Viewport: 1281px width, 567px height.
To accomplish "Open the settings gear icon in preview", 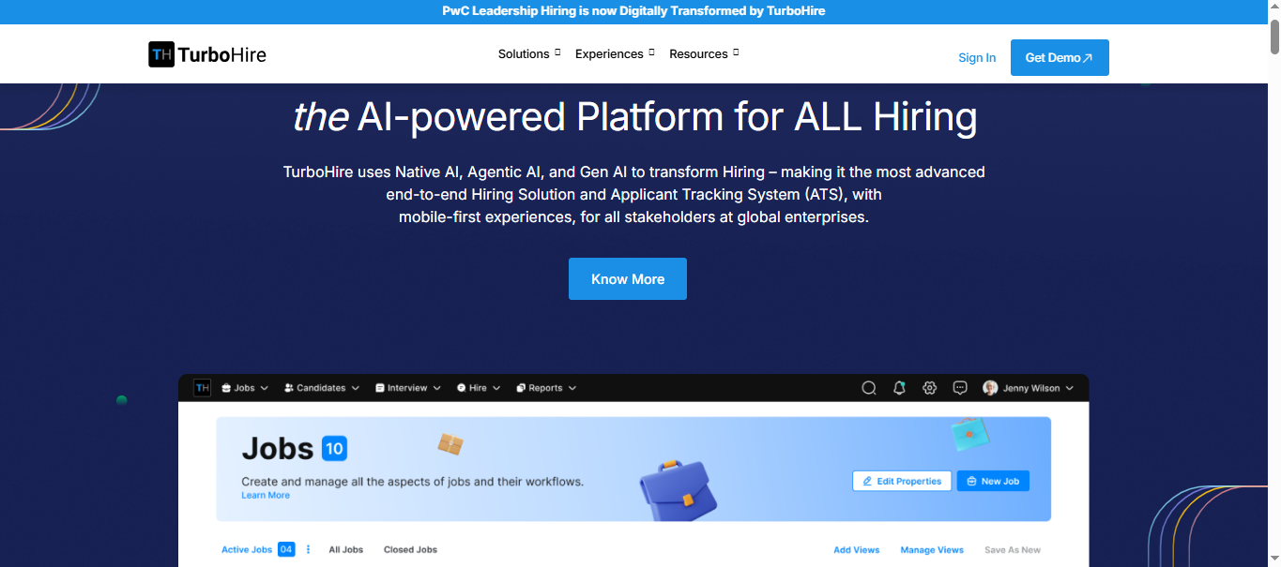I will point(929,388).
